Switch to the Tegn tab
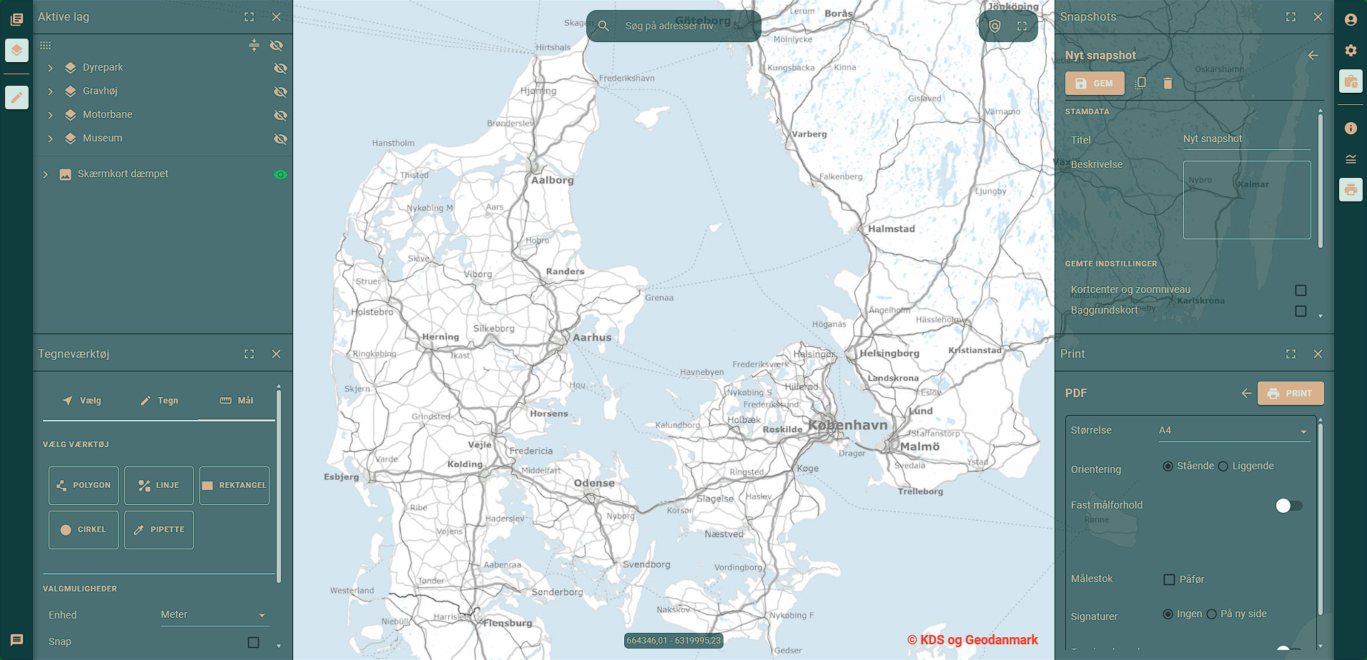Image resolution: width=1367 pixels, height=660 pixels. (159, 401)
